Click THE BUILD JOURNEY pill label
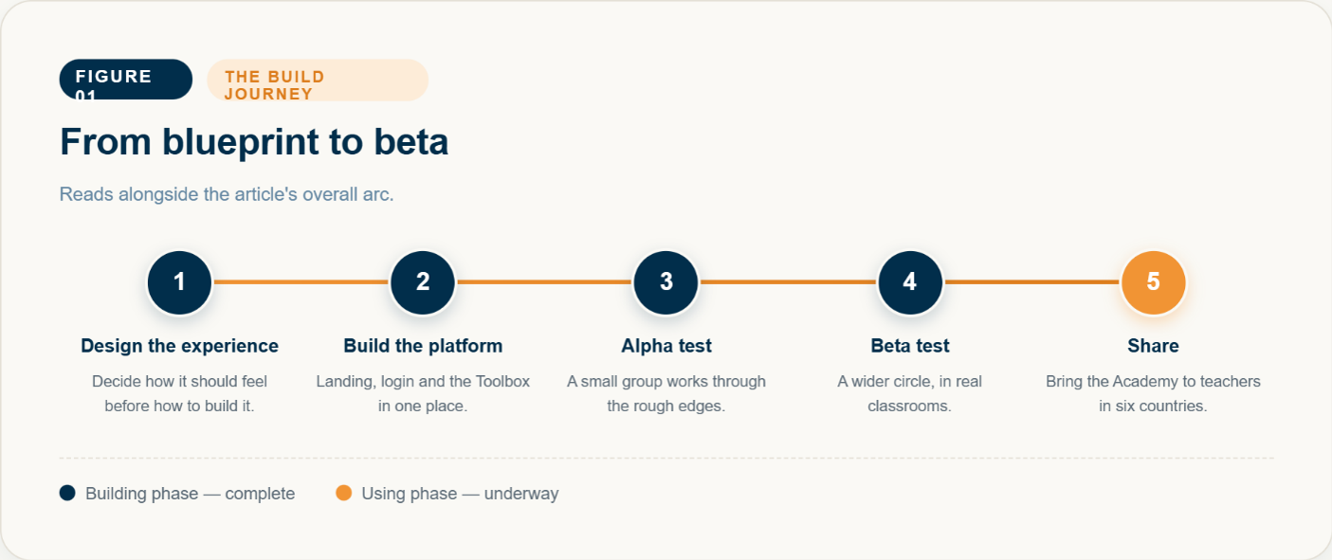 tap(318, 80)
